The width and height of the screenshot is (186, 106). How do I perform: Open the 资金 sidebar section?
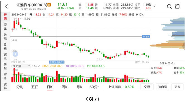pos(5,27)
